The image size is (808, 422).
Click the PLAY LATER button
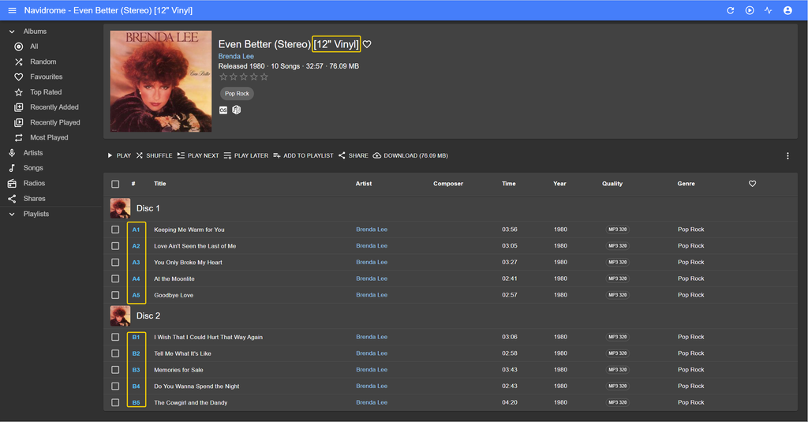point(246,155)
